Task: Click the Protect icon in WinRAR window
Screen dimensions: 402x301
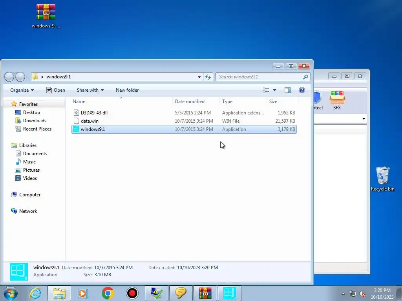Action: point(318,100)
